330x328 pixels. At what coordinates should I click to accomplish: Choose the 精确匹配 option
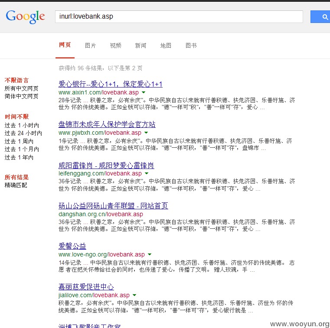16,185
